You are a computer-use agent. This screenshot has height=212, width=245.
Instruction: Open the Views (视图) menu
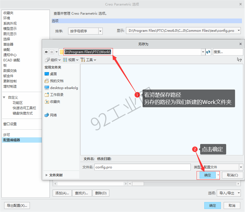[x=71, y=60]
